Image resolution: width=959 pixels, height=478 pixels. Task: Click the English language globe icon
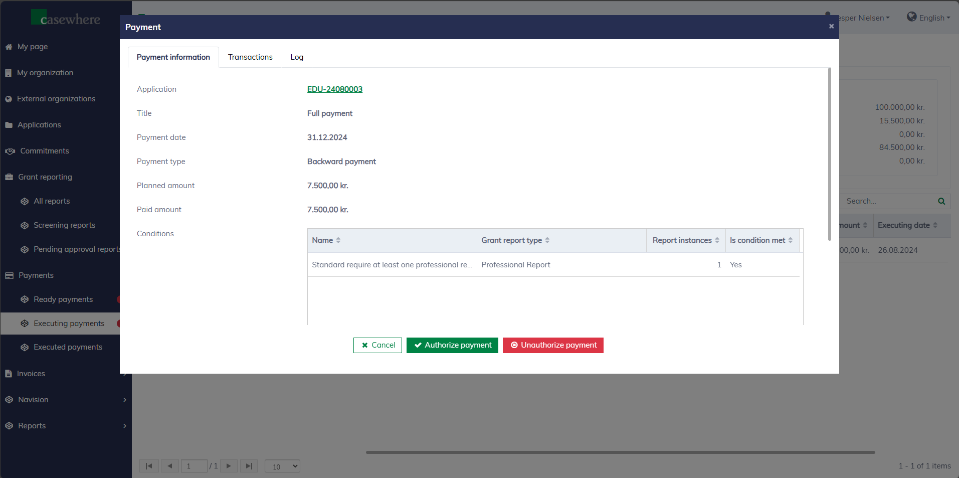coord(911,17)
